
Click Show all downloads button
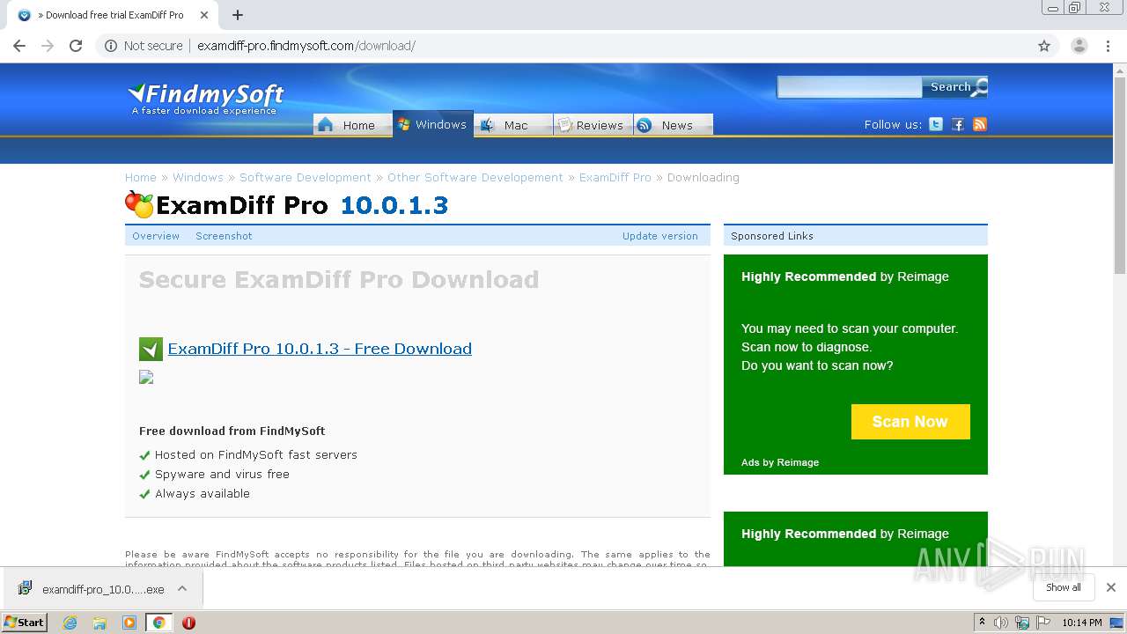[x=1064, y=587]
